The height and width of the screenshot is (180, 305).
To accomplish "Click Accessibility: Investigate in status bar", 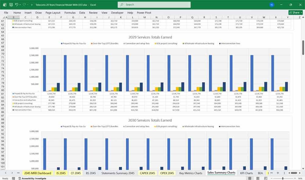I will click(32, 178).
